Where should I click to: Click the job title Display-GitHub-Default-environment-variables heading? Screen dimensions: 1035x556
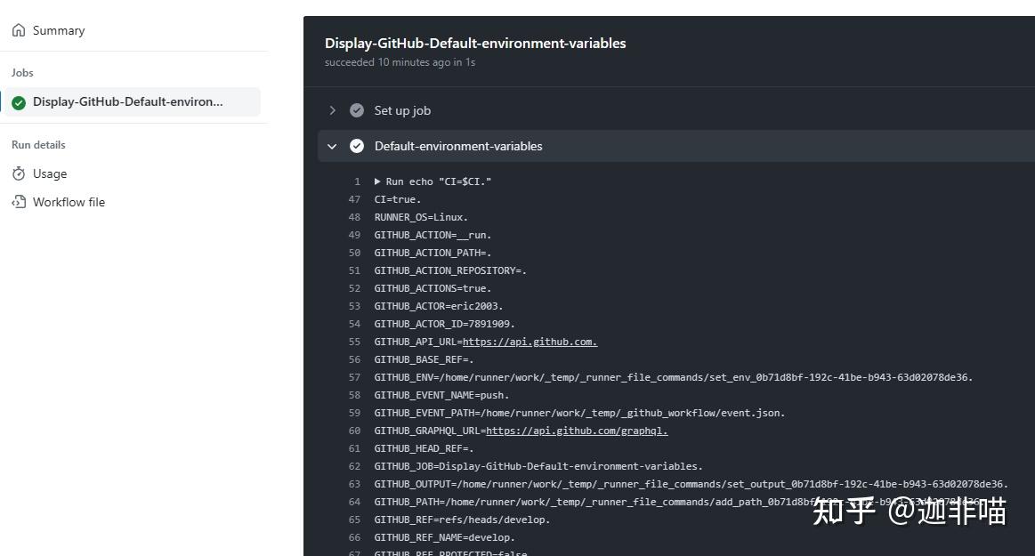click(x=475, y=44)
